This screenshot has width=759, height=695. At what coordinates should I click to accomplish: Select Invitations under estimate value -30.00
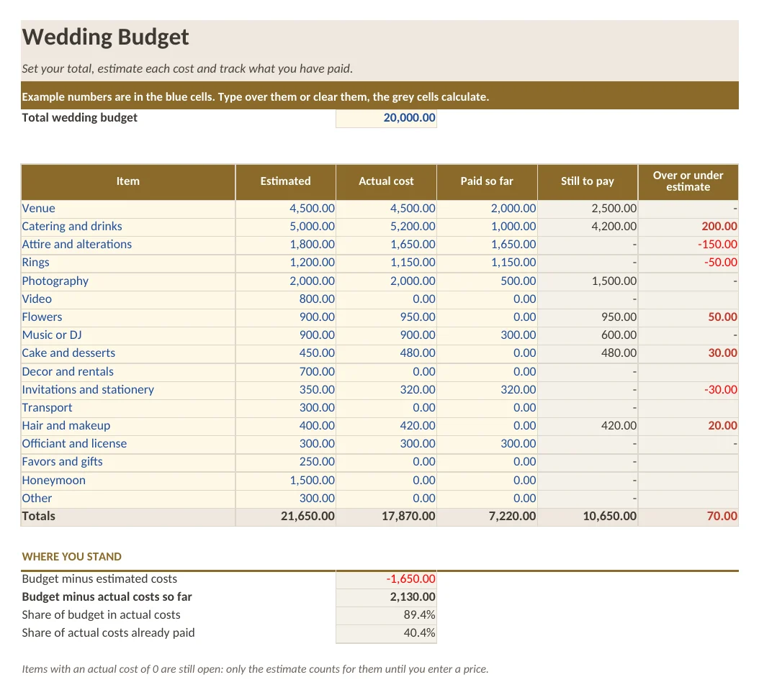[x=688, y=390]
